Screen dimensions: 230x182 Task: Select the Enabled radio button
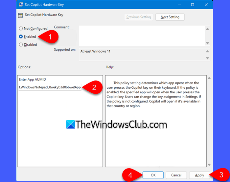21,36
